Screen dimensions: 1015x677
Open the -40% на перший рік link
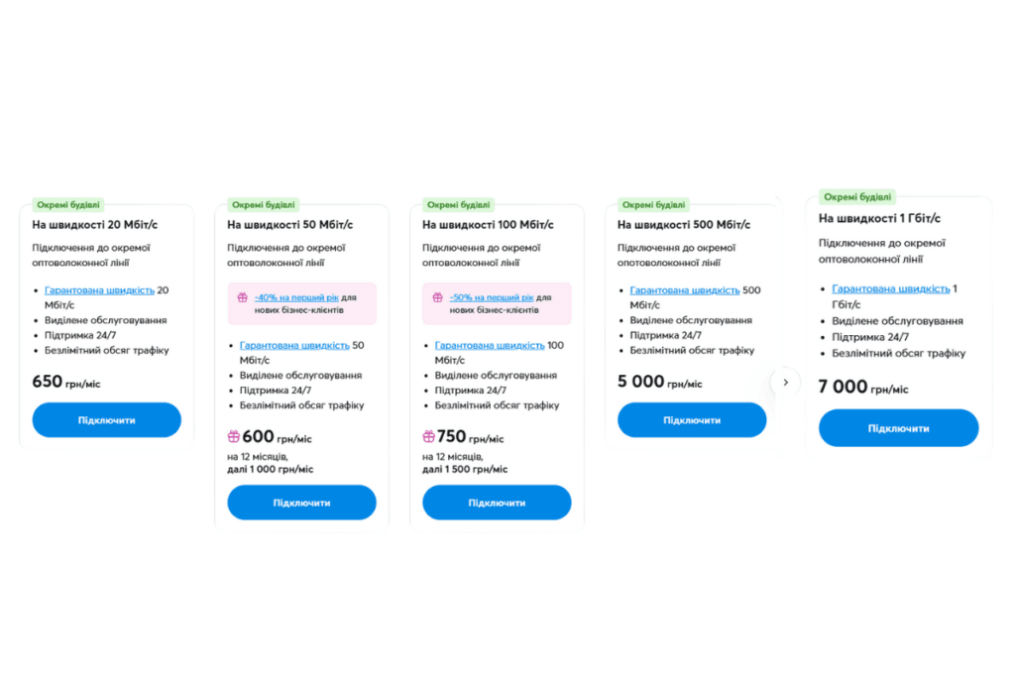(x=296, y=297)
